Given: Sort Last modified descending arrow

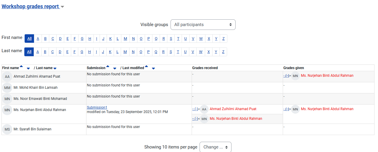Looking at the screenshot, I should click(153, 69).
